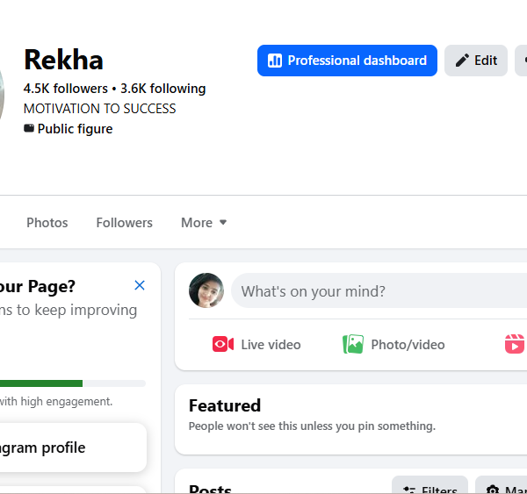Click the 4.5K followers count

coord(66,89)
